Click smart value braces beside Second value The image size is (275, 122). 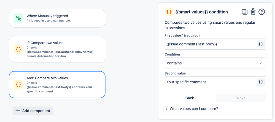[261, 82]
